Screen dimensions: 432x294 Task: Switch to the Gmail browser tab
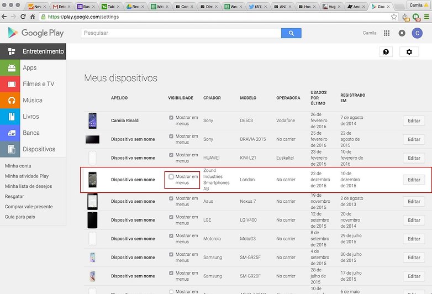[x=61, y=6]
